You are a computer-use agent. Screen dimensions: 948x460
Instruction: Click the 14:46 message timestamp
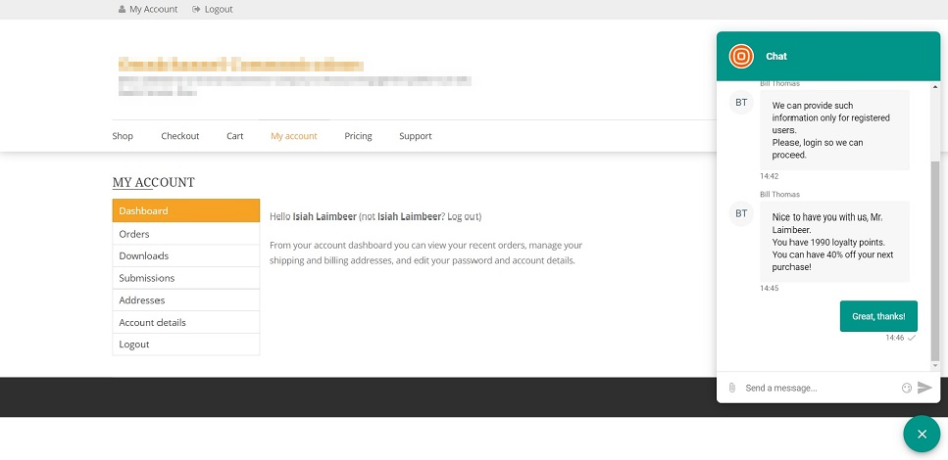pyautogui.click(x=895, y=338)
